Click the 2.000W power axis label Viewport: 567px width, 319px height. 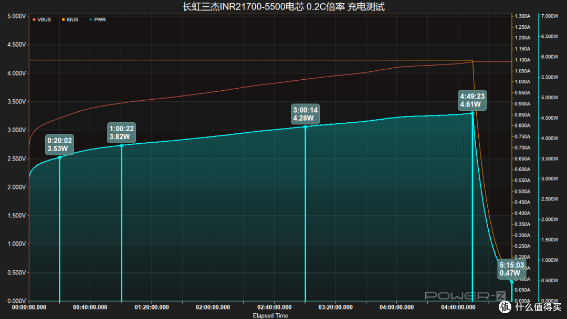coord(550,220)
